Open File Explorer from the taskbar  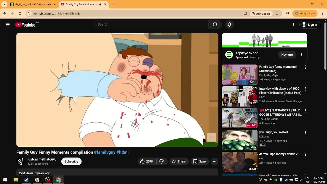[x=16, y=180]
